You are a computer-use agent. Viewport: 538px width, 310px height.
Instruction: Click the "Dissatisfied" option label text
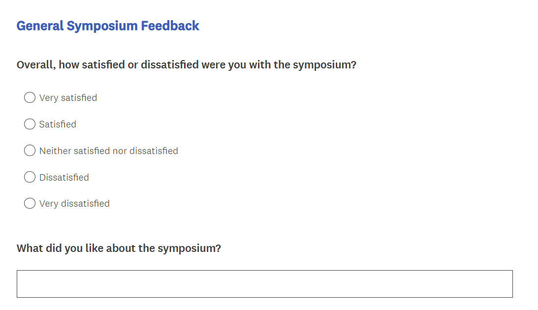click(x=64, y=178)
